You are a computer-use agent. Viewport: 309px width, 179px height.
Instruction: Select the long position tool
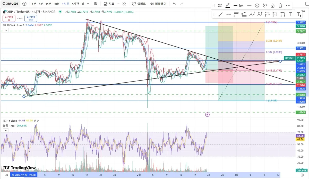click(267, 14)
